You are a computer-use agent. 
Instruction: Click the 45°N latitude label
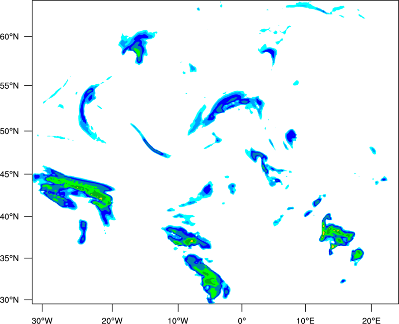pyautogui.click(x=9, y=174)
